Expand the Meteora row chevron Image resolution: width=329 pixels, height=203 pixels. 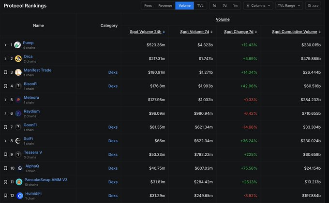[x=5, y=100]
